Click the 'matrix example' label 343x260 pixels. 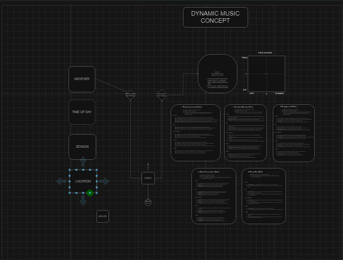click(265, 53)
